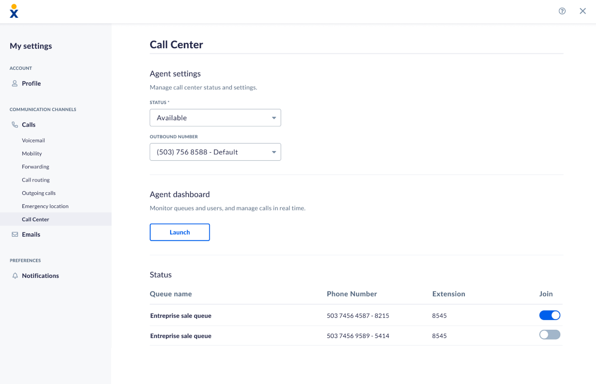Open the Status Available dropdown
The height and width of the screenshot is (384, 596).
pyautogui.click(x=215, y=118)
